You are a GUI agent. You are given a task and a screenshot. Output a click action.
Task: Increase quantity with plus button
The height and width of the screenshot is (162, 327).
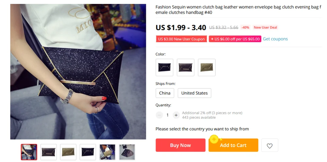[x=176, y=115]
